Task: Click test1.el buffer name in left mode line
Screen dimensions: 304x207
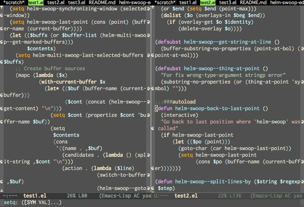Action: pyautogui.click(x=34, y=195)
